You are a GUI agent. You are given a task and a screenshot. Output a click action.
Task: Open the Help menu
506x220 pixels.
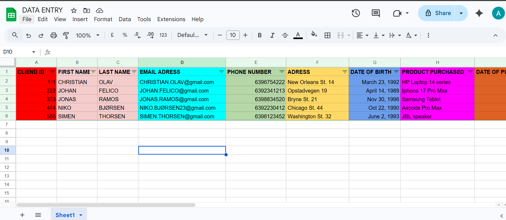click(198, 19)
